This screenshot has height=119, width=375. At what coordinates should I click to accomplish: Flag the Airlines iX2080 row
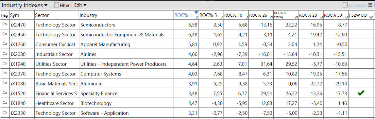[5, 54]
